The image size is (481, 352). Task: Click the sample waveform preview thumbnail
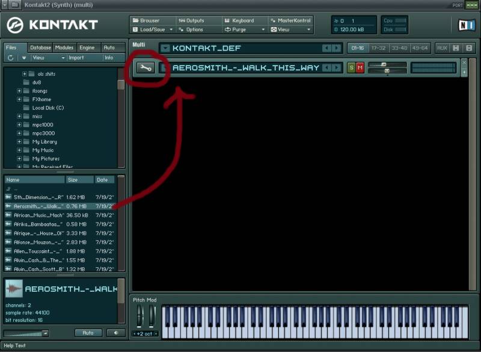(14, 288)
